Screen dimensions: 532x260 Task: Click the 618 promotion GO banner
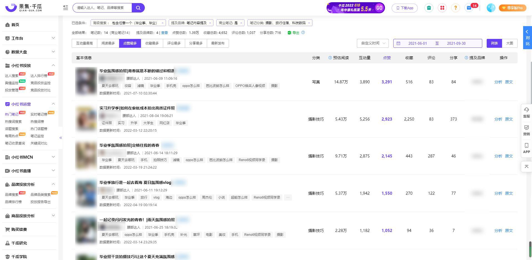(356, 8)
